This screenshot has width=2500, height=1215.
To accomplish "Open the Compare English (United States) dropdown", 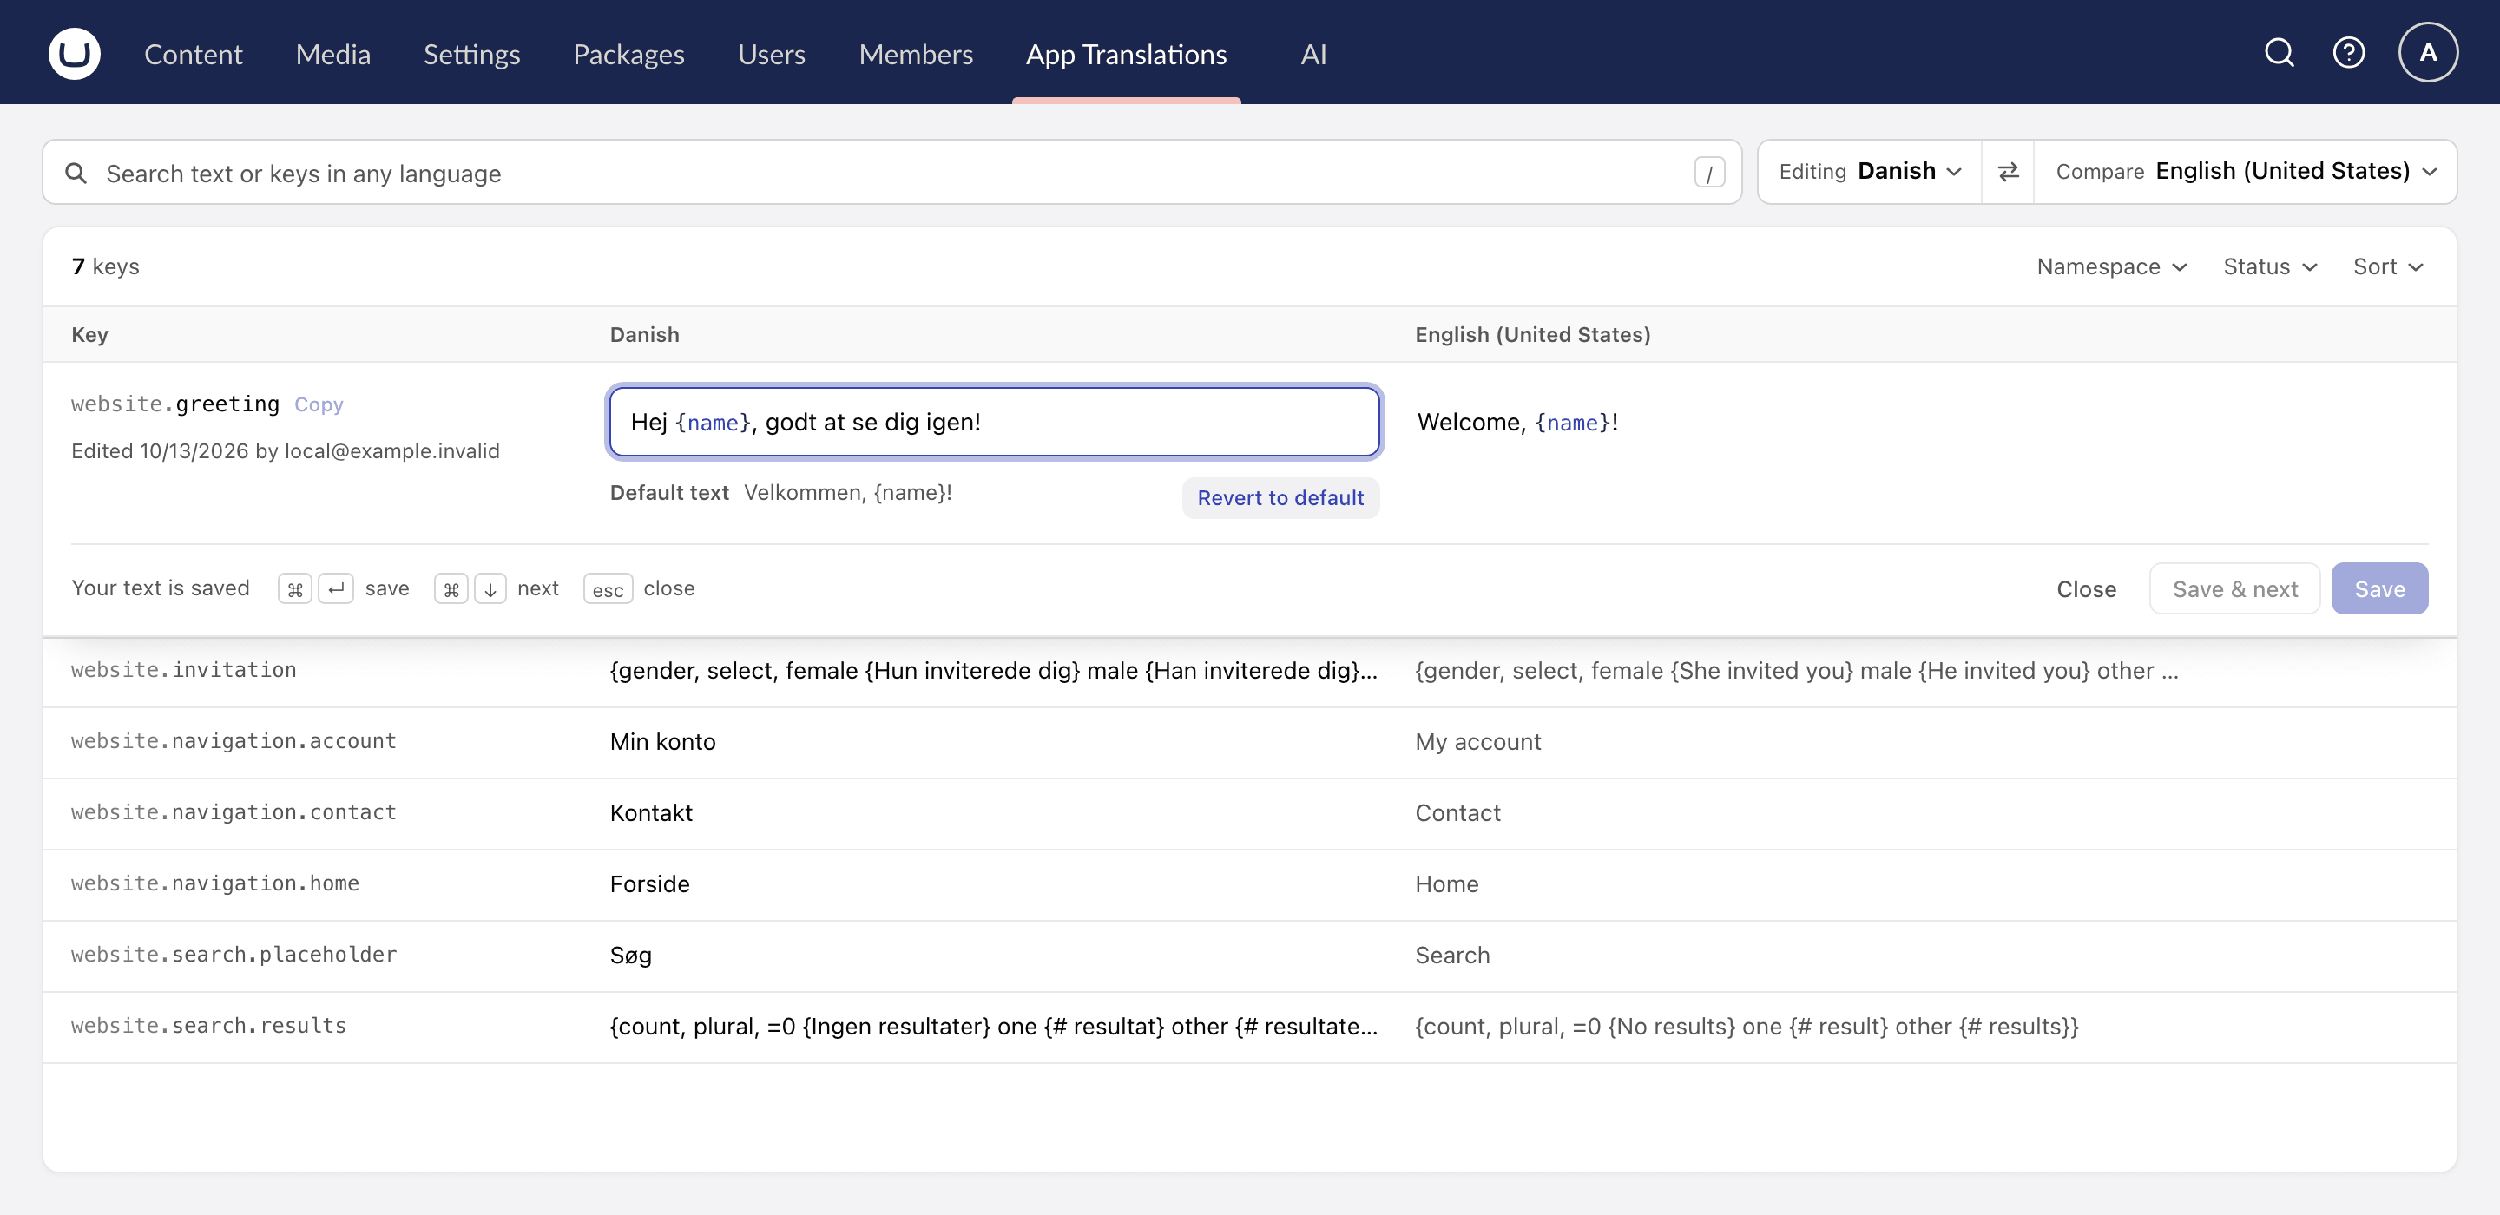I will (x=2246, y=172).
